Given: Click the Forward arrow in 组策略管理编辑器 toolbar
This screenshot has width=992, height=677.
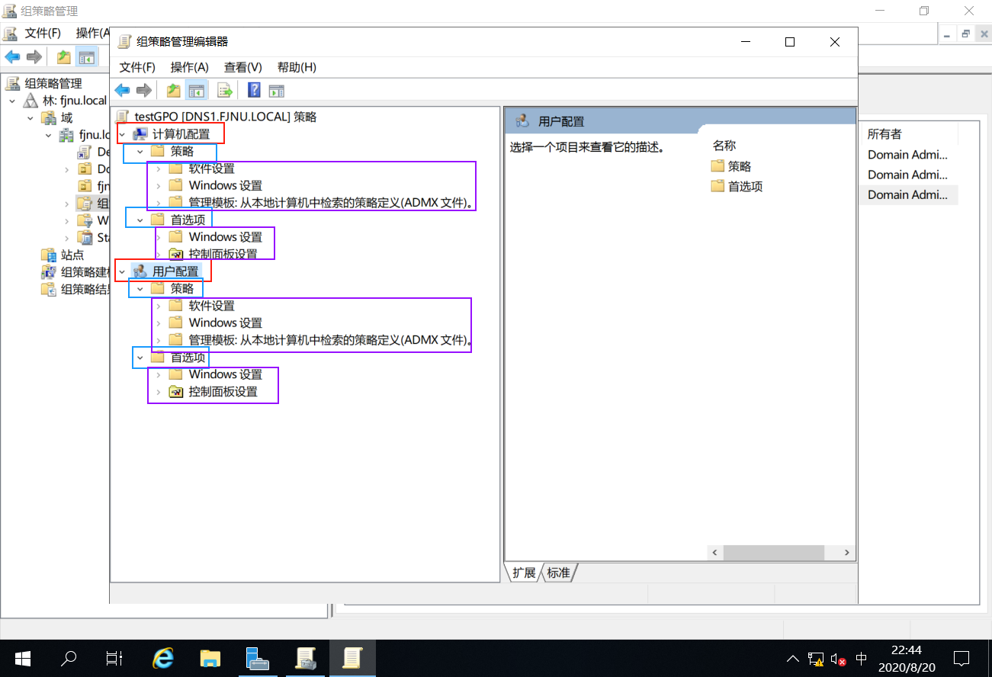Looking at the screenshot, I should tap(143, 91).
